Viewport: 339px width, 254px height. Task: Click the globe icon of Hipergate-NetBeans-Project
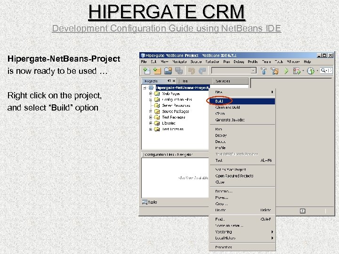[x=151, y=87]
